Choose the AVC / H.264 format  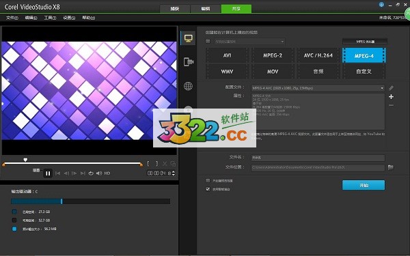(318, 55)
